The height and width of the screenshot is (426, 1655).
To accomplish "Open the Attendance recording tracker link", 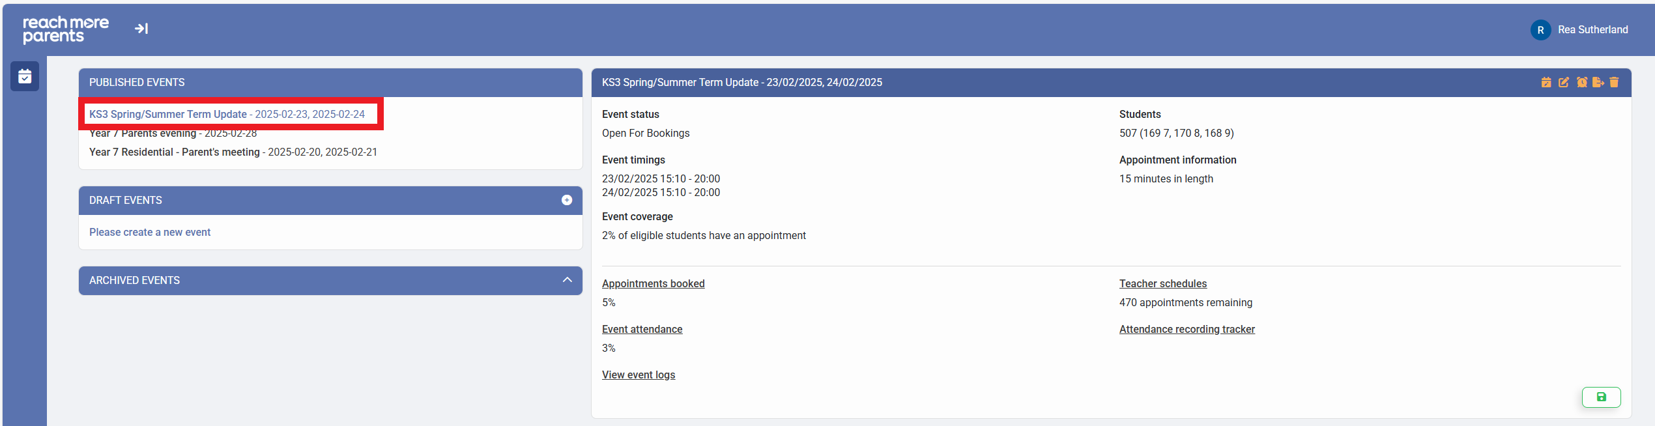I will 1187,329.
